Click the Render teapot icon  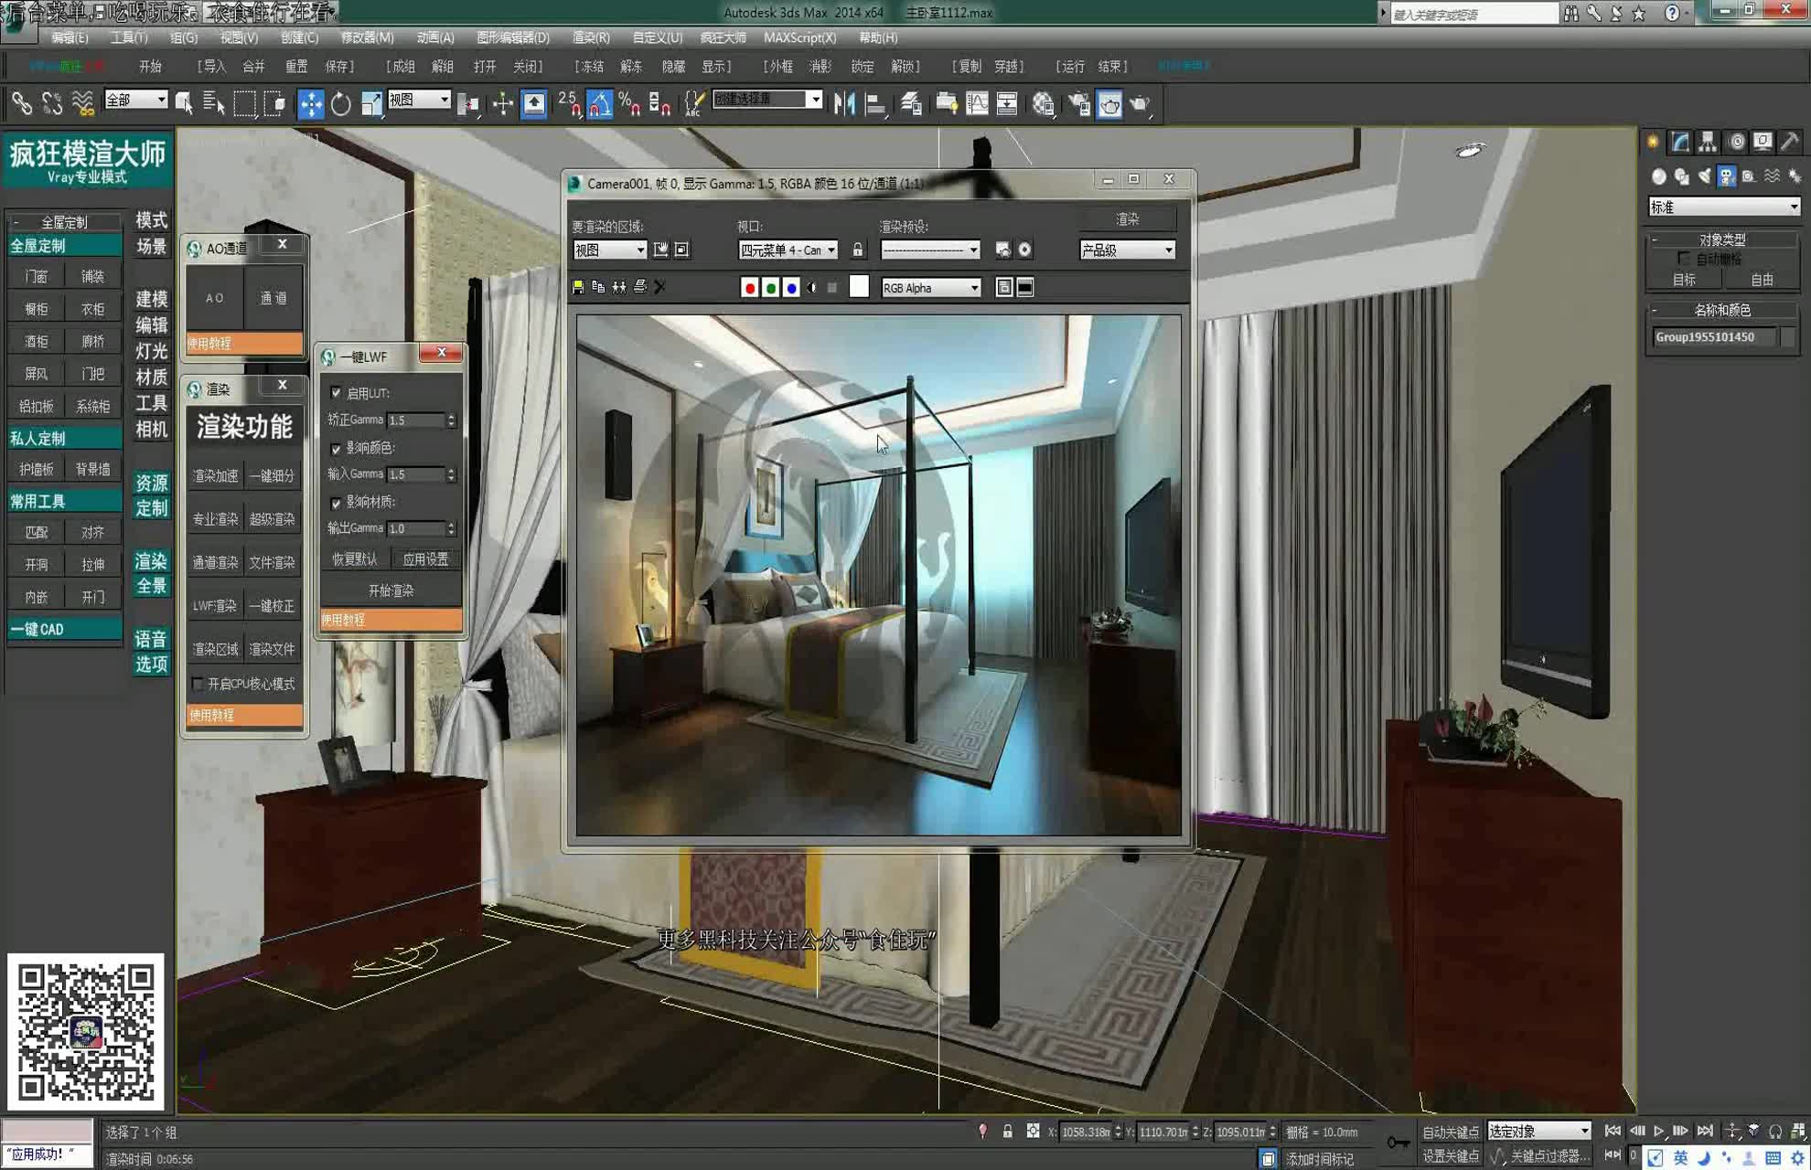click(1140, 104)
